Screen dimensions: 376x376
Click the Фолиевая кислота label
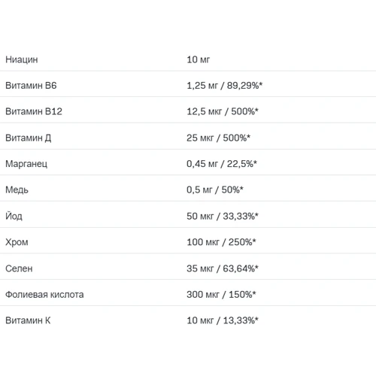(x=44, y=295)
